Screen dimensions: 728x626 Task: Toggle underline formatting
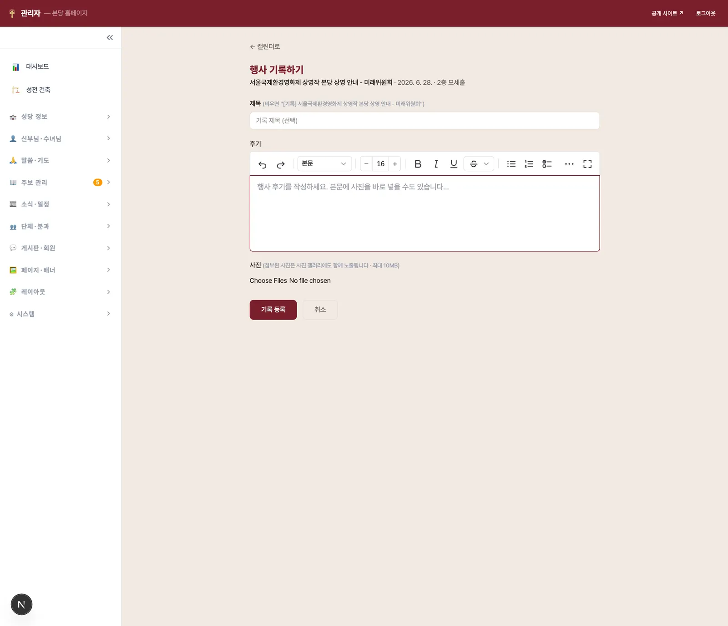[454, 164]
